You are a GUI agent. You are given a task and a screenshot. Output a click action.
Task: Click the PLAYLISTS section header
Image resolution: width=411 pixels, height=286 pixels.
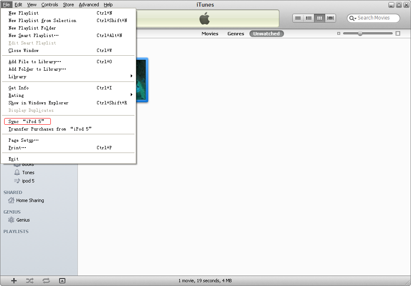pos(16,232)
